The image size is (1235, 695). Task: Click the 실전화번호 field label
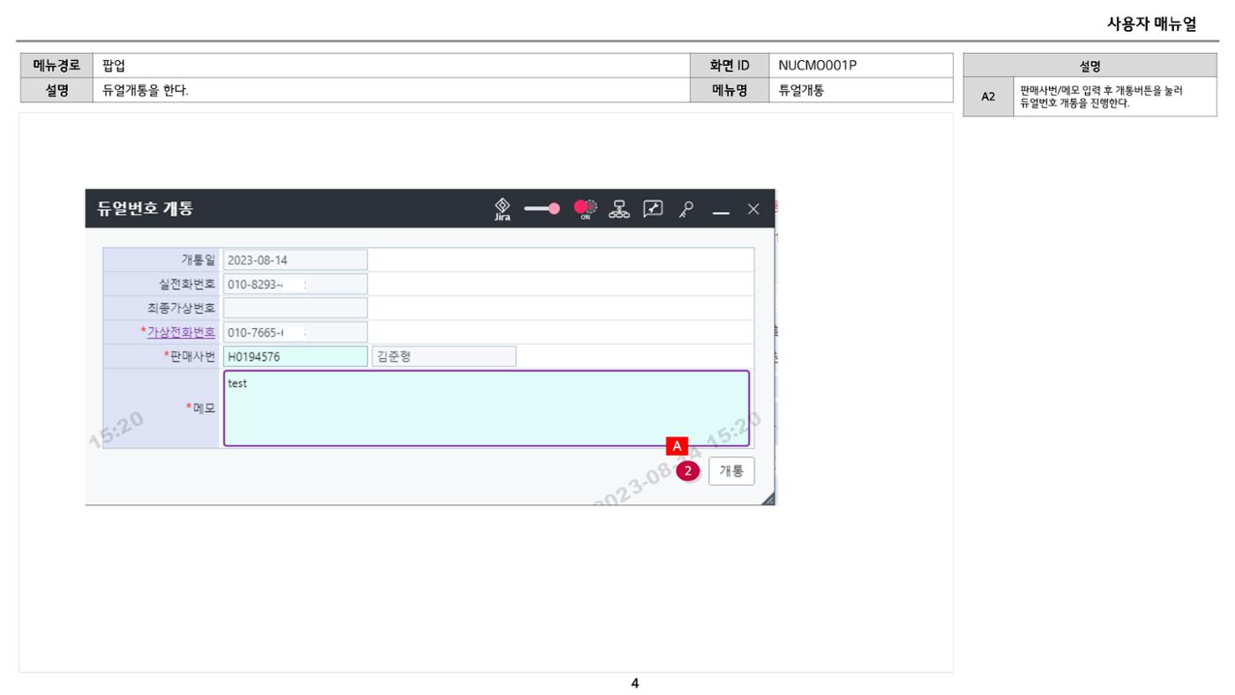pos(187,284)
